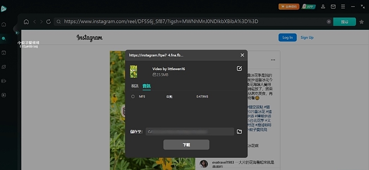This screenshot has width=369, height=170.
Task: Switch to the 視訊 video tab
Action: pos(135,86)
